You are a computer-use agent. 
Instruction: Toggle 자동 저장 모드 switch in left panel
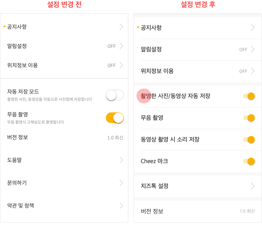pos(115,95)
